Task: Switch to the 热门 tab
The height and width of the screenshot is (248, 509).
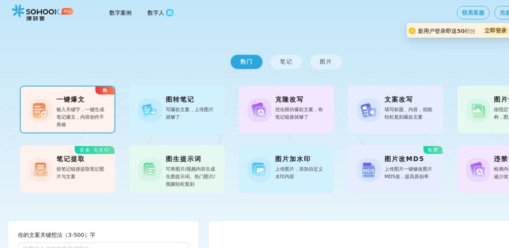Action: pyautogui.click(x=246, y=62)
